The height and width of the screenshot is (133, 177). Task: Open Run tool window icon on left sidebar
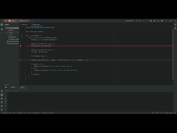2,95
